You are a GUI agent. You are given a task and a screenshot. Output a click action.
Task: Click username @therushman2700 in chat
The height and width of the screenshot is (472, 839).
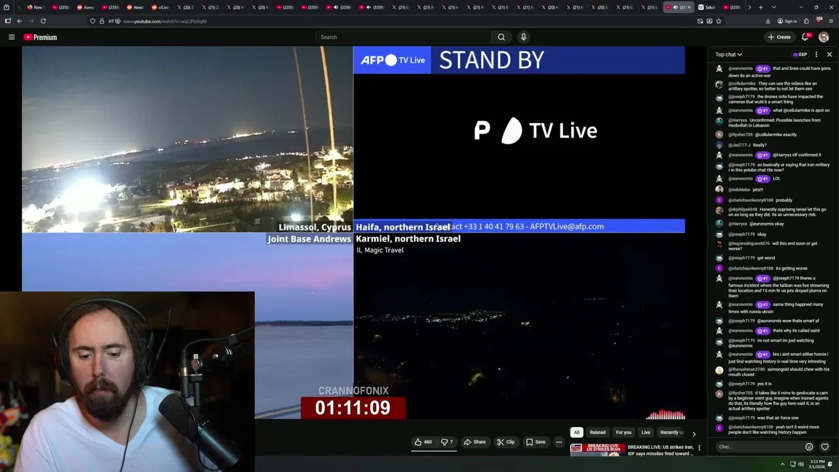747,370
